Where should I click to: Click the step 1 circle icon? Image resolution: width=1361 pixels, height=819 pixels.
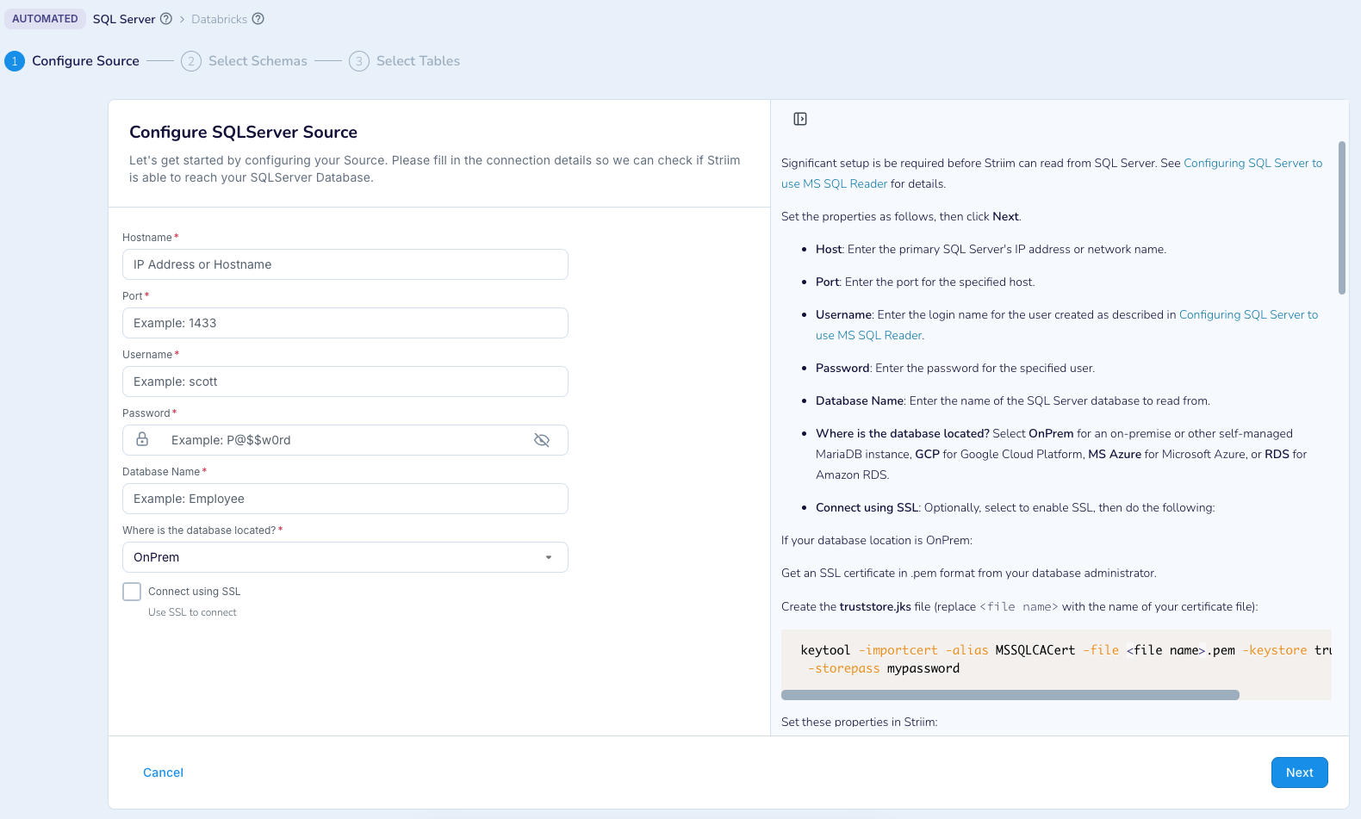tap(15, 61)
